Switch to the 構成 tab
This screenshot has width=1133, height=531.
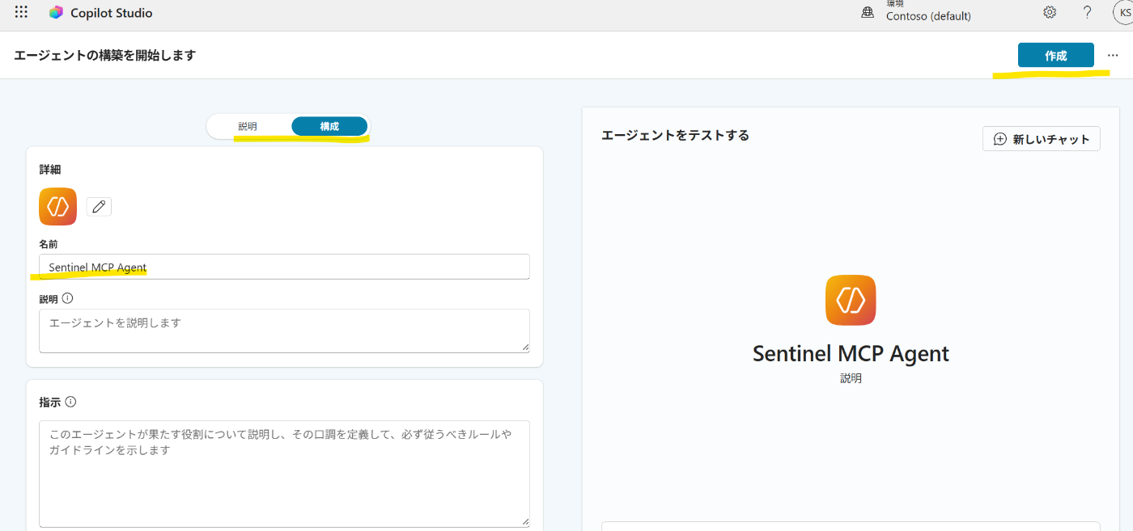tap(329, 126)
